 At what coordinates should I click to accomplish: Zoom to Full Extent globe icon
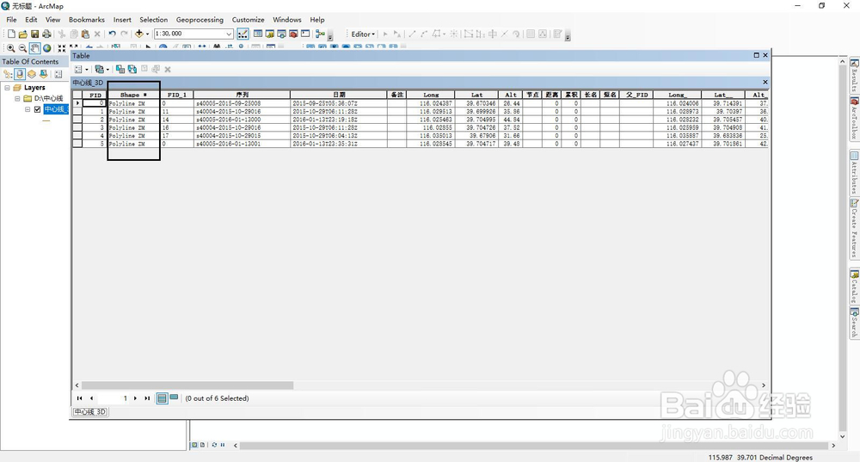[47, 48]
